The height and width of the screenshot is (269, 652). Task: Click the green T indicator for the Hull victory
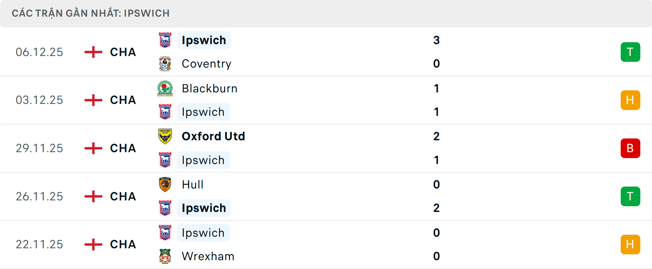(630, 196)
